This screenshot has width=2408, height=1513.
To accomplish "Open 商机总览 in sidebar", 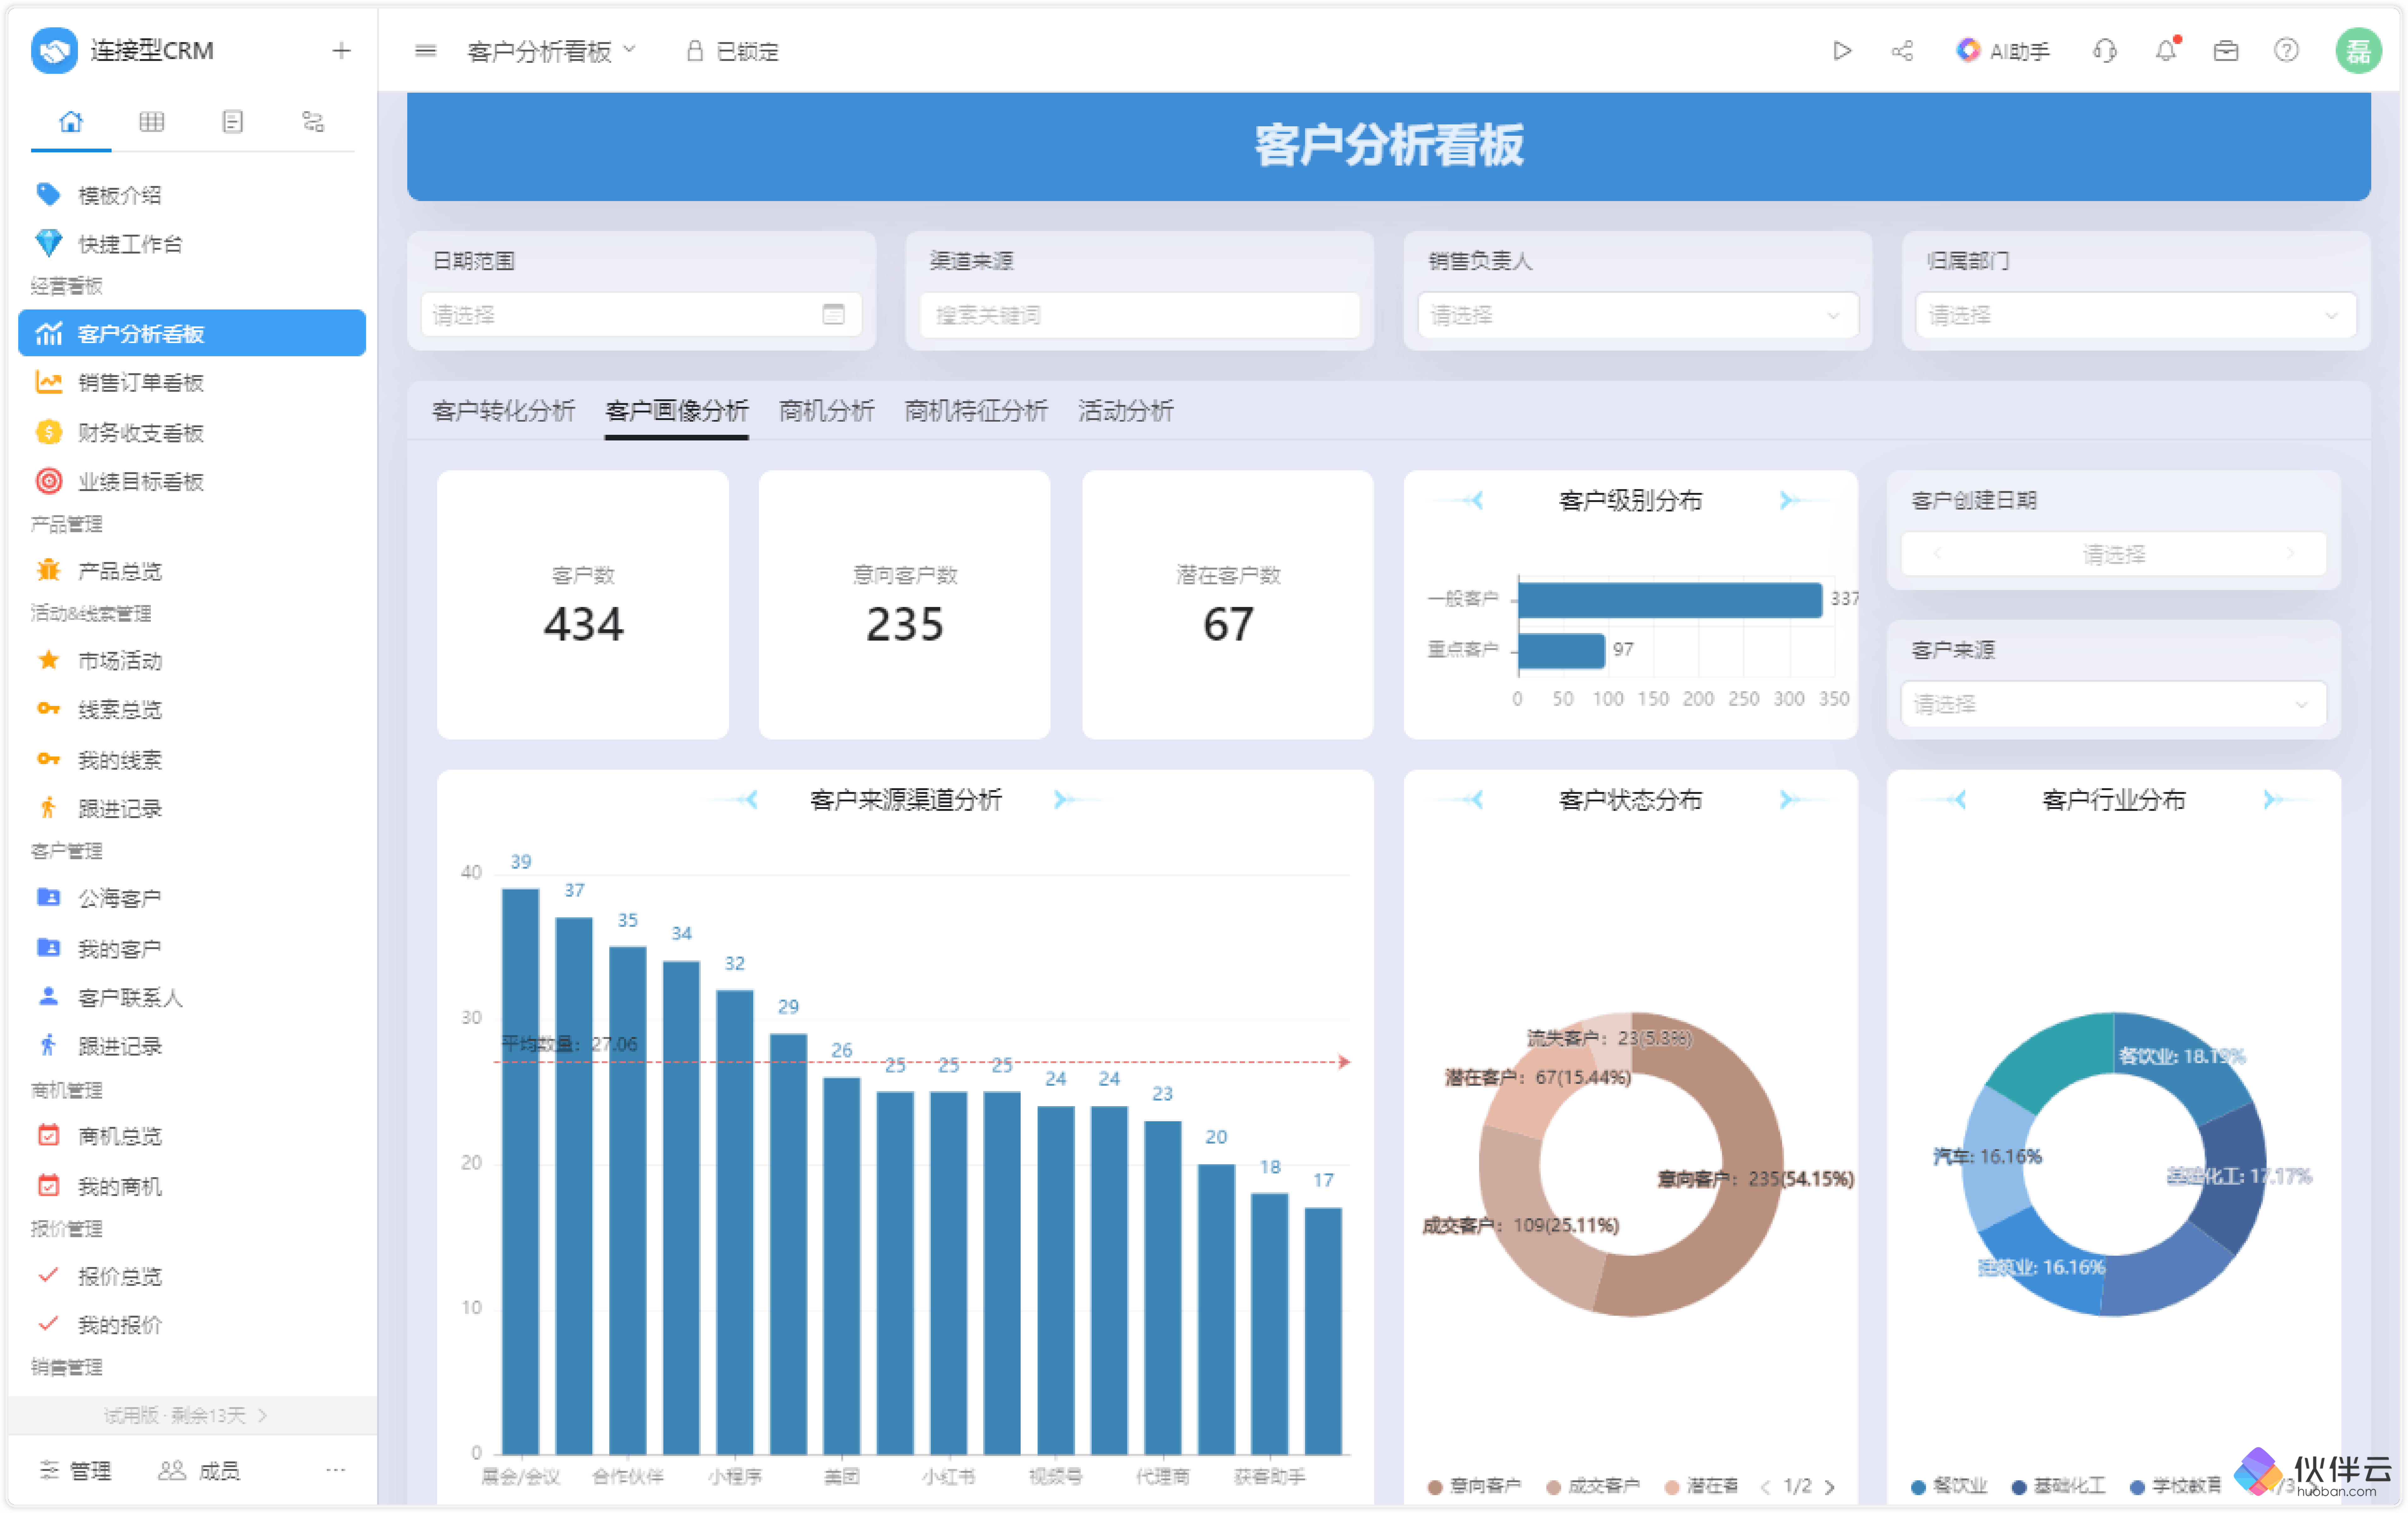I will pyautogui.click(x=192, y=1136).
